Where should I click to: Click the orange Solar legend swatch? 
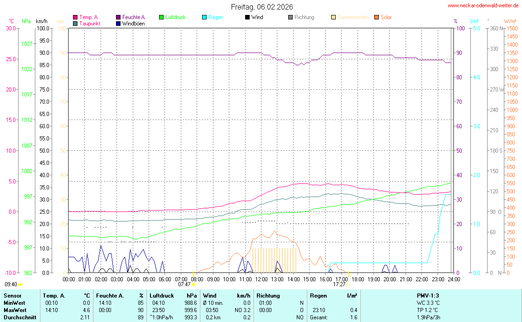(x=377, y=17)
